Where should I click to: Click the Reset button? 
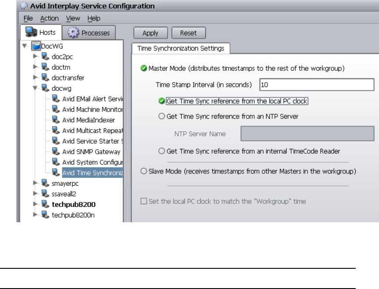click(188, 33)
